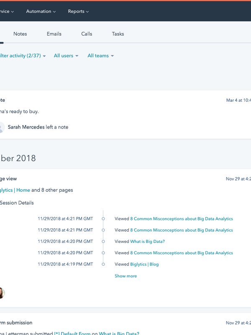Switch to the Emails tab
The height and width of the screenshot is (335, 251).
point(54,34)
